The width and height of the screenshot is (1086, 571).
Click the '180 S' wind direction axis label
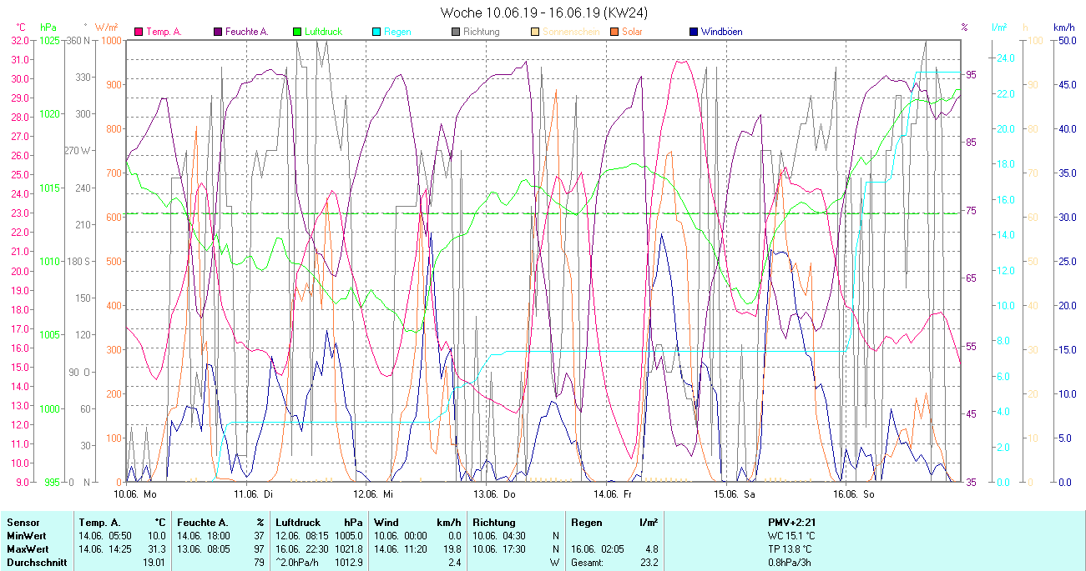coord(79,261)
